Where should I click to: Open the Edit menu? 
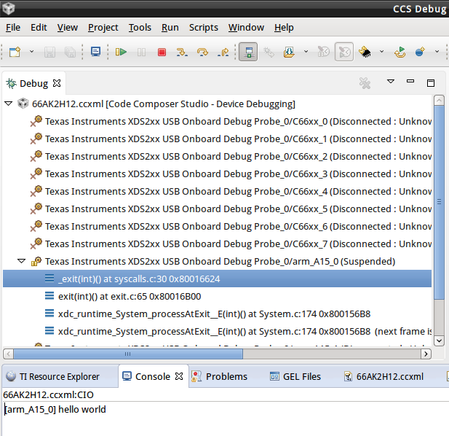pyautogui.click(x=39, y=28)
